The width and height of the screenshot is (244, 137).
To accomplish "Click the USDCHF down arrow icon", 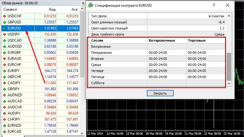I will click(x=4, y=16).
